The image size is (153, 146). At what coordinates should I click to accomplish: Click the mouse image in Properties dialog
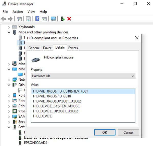pyautogui.click(x=35, y=60)
